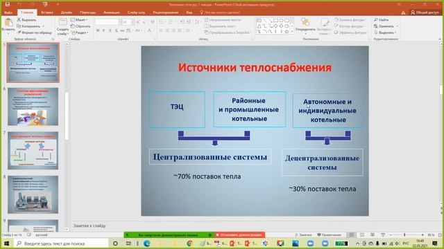Open the Replace (Заменить) dropdown arrow
444x249 pixels.
[398, 26]
